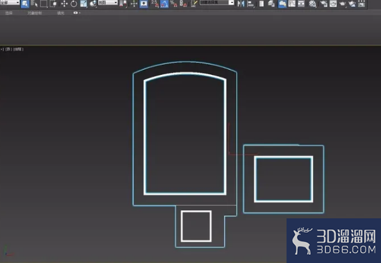381x263 pixels.
Task: Toggle Angle Snap
Action: [x=164, y=4]
